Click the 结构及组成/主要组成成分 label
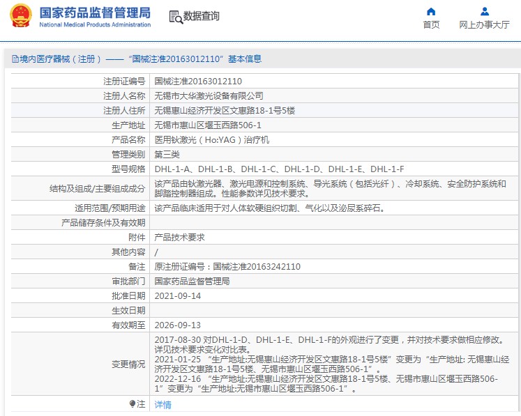Viewport: 521px width, 416px height. 98,189
